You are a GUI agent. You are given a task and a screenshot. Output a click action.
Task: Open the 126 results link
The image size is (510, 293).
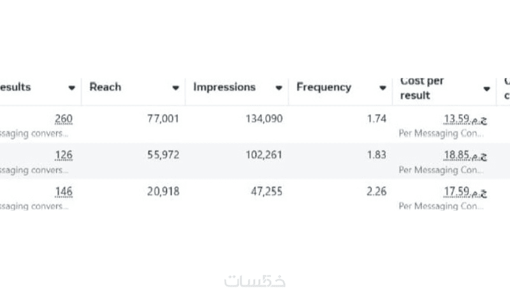pyautogui.click(x=64, y=155)
